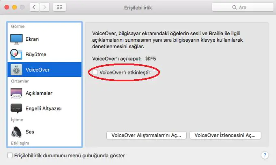Open VoiceOver Alıştırmaları'nı Aç button

coord(147,135)
